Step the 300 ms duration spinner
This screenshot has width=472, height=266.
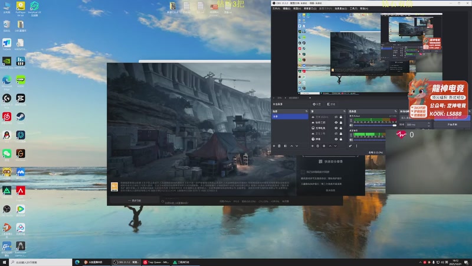click(x=429, y=124)
